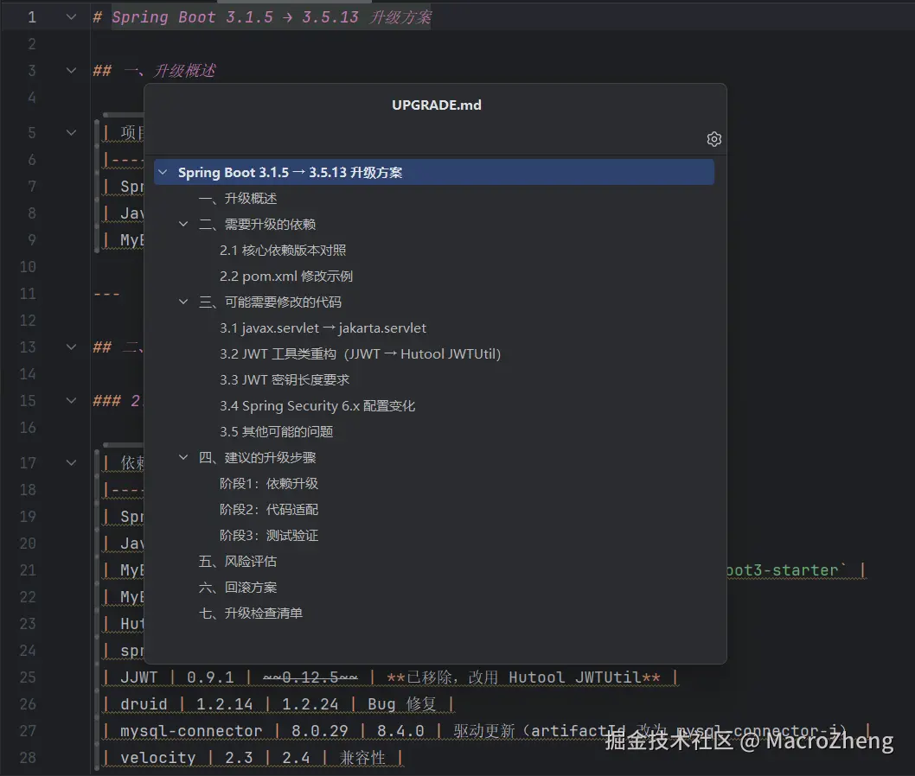This screenshot has height=776, width=915.
Task: Fold the heading on editor line 15
Action: coord(71,401)
